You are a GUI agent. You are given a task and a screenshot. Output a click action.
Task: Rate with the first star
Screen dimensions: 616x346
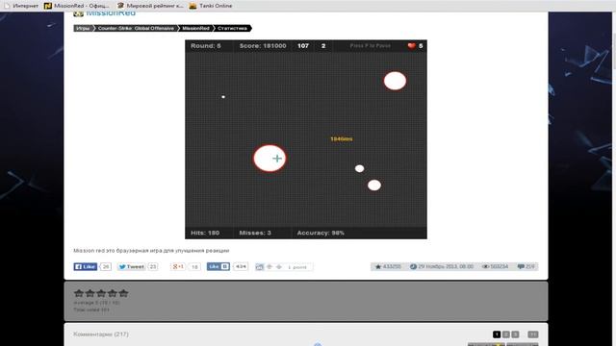pos(79,293)
